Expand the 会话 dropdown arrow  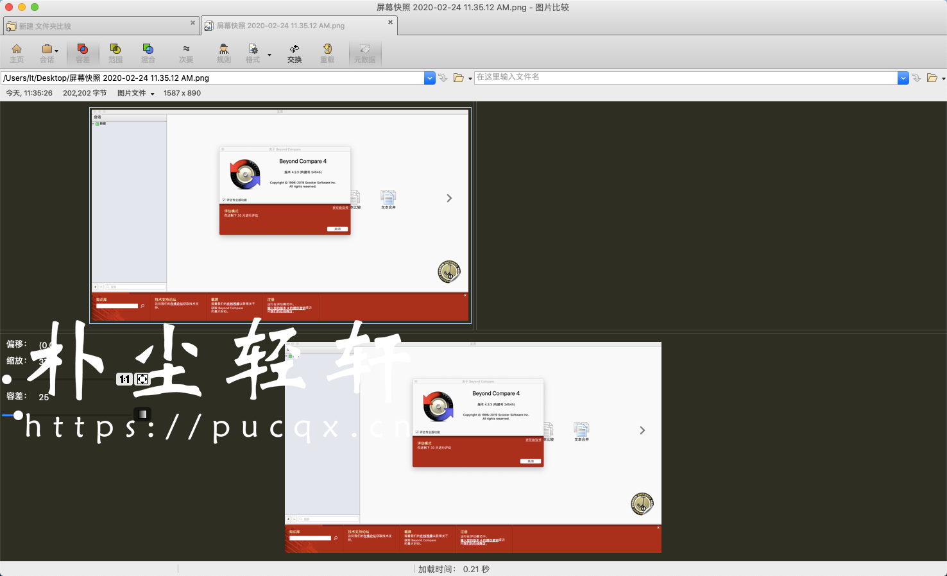[x=56, y=51]
